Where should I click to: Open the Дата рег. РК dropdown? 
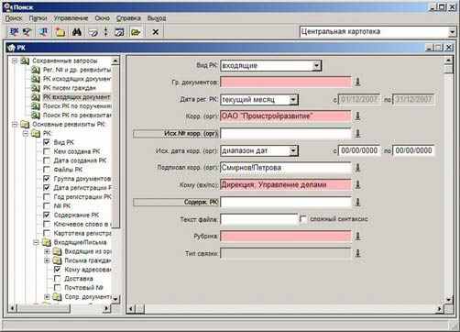[293, 99]
